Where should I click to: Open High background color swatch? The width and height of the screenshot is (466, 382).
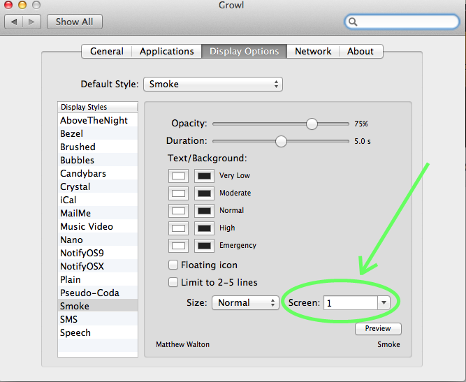click(204, 228)
